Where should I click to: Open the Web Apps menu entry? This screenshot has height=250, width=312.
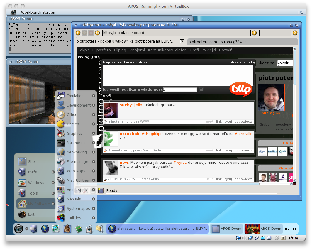click(x=76, y=171)
